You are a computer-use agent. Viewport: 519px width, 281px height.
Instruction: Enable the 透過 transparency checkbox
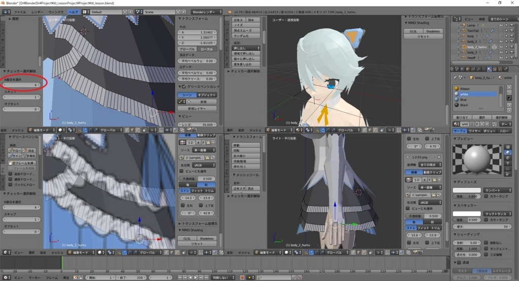[459, 263]
